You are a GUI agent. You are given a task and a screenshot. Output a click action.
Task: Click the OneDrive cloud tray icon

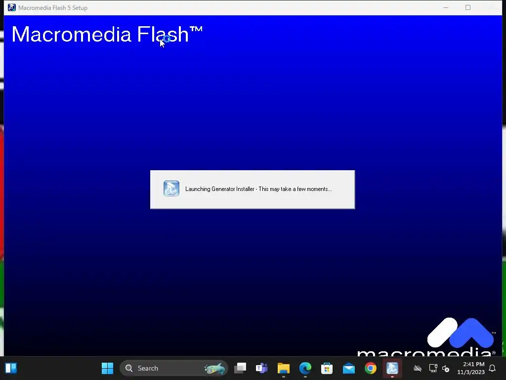(418, 368)
